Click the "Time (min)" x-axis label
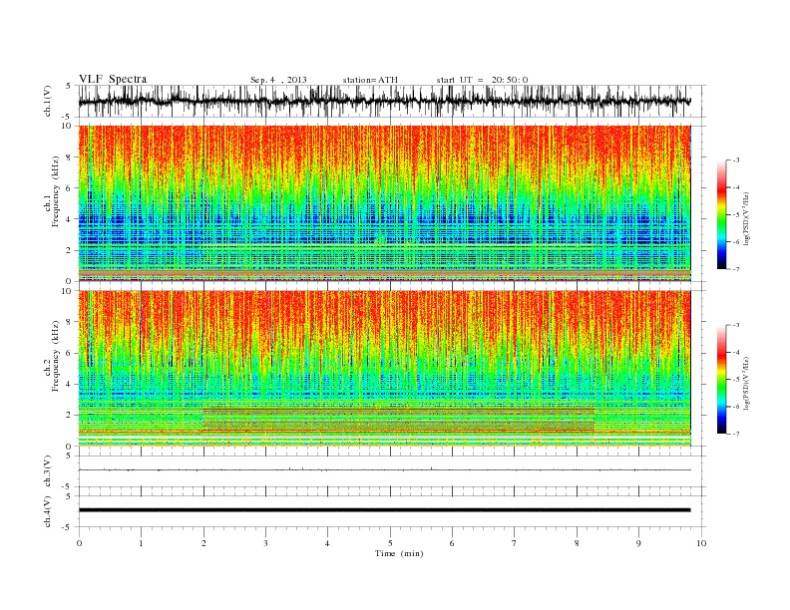The width and height of the screenshot is (790, 610). [399, 553]
